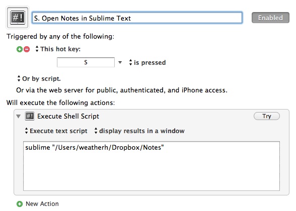Click the green plus beside New Action
The image size is (296, 211).
(x=20, y=204)
